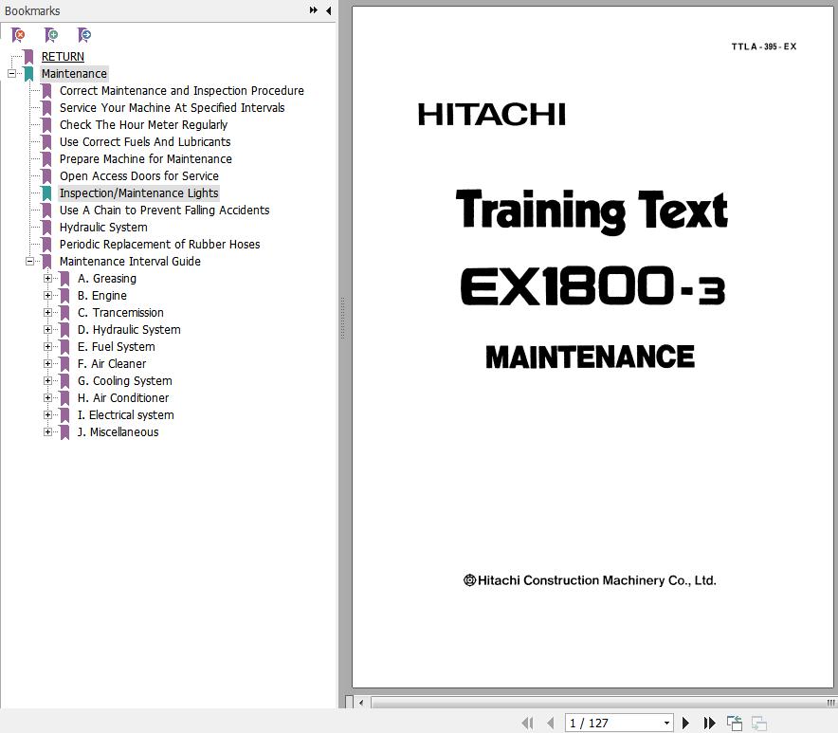Expand the F. Air Cleaner bookmark
The image size is (838, 733).
click(x=47, y=364)
